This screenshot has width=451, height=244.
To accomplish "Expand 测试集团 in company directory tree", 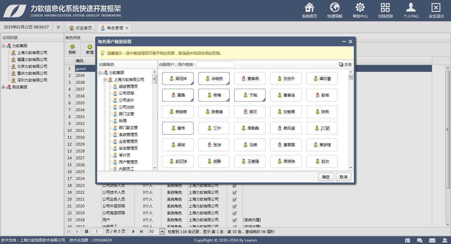I will pyautogui.click(x=3, y=87).
